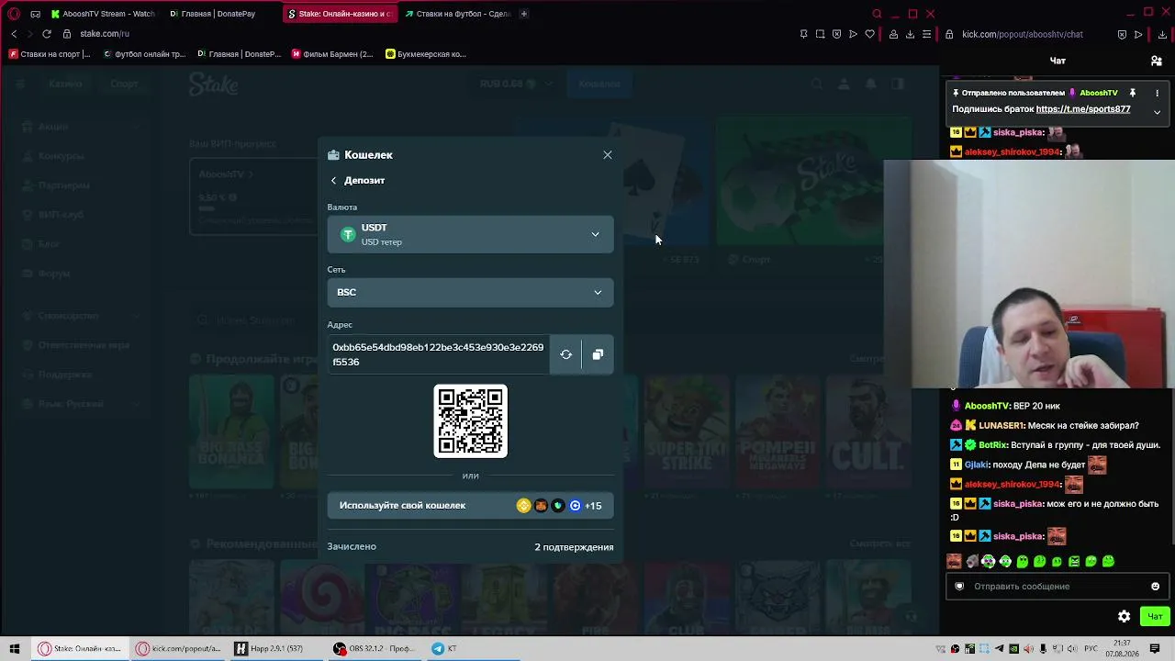Open the BSC network dropdown
The height and width of the screenshot is (661, 1175).
[470, 292]
